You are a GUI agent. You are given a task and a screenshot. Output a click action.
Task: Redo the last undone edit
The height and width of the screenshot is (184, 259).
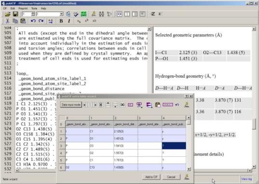point(41,21)
